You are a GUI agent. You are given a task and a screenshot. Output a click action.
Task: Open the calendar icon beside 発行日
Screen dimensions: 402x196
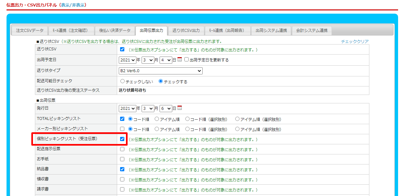[x=179, y=108]
